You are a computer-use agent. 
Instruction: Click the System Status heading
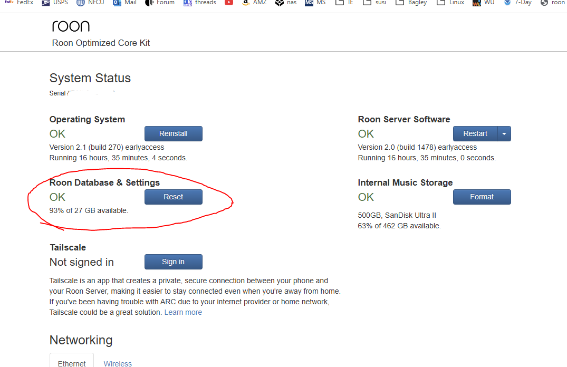click(x=90, y=78)
